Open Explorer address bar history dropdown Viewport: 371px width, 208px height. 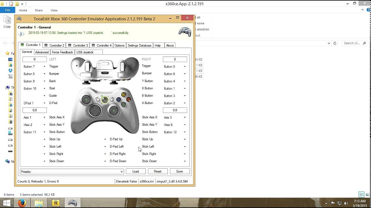point(329,43)
